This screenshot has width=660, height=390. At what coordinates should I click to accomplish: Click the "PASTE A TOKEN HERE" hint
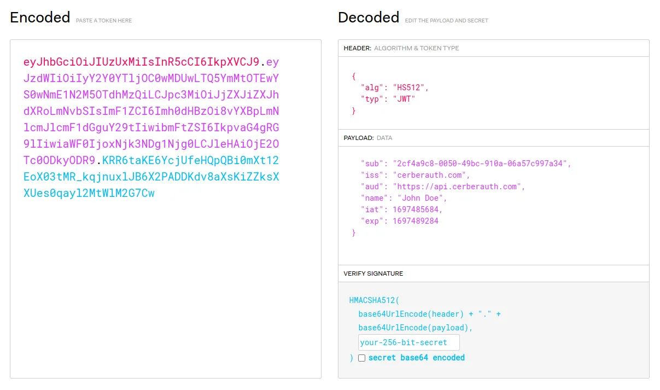click(104, 21)
